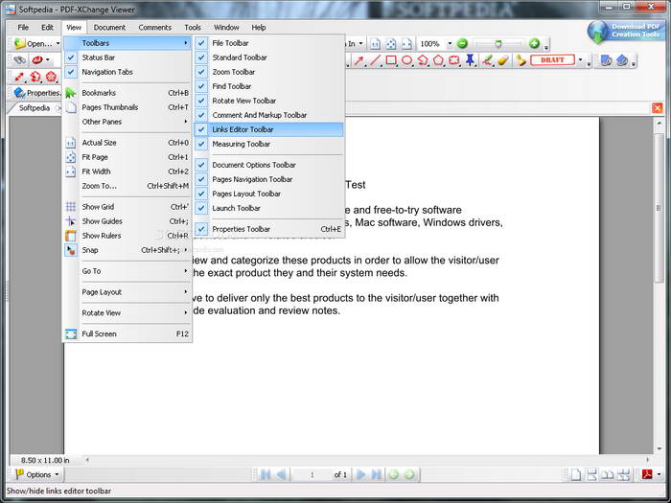This screenshot has width=671, height=503.
Task: Click the green go forward view button
Action: click(409, 474)
